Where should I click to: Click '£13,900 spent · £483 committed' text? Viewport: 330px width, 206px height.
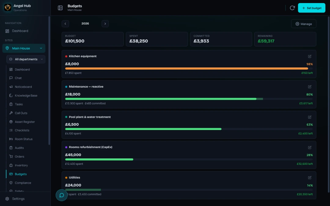[85, 103]
